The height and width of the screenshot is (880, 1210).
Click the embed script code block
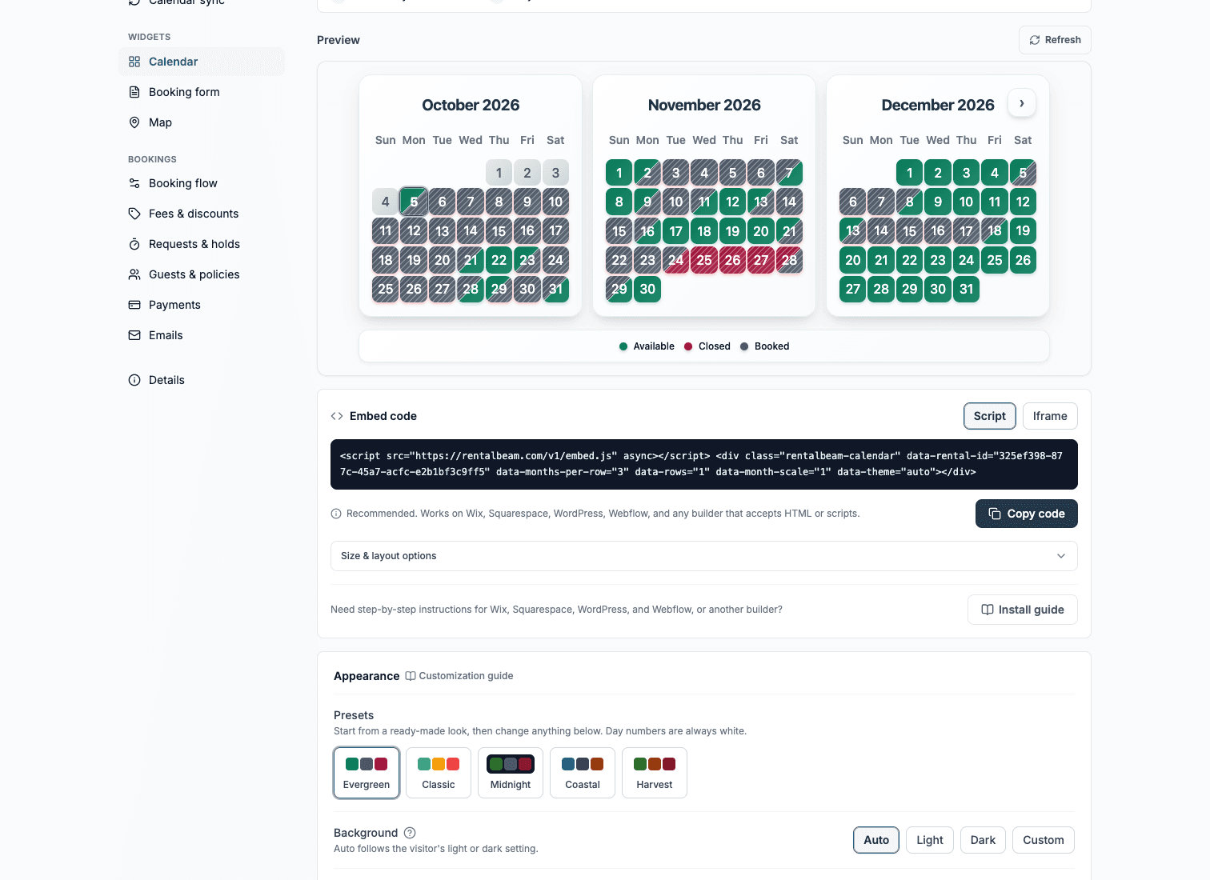coord(704,464)
